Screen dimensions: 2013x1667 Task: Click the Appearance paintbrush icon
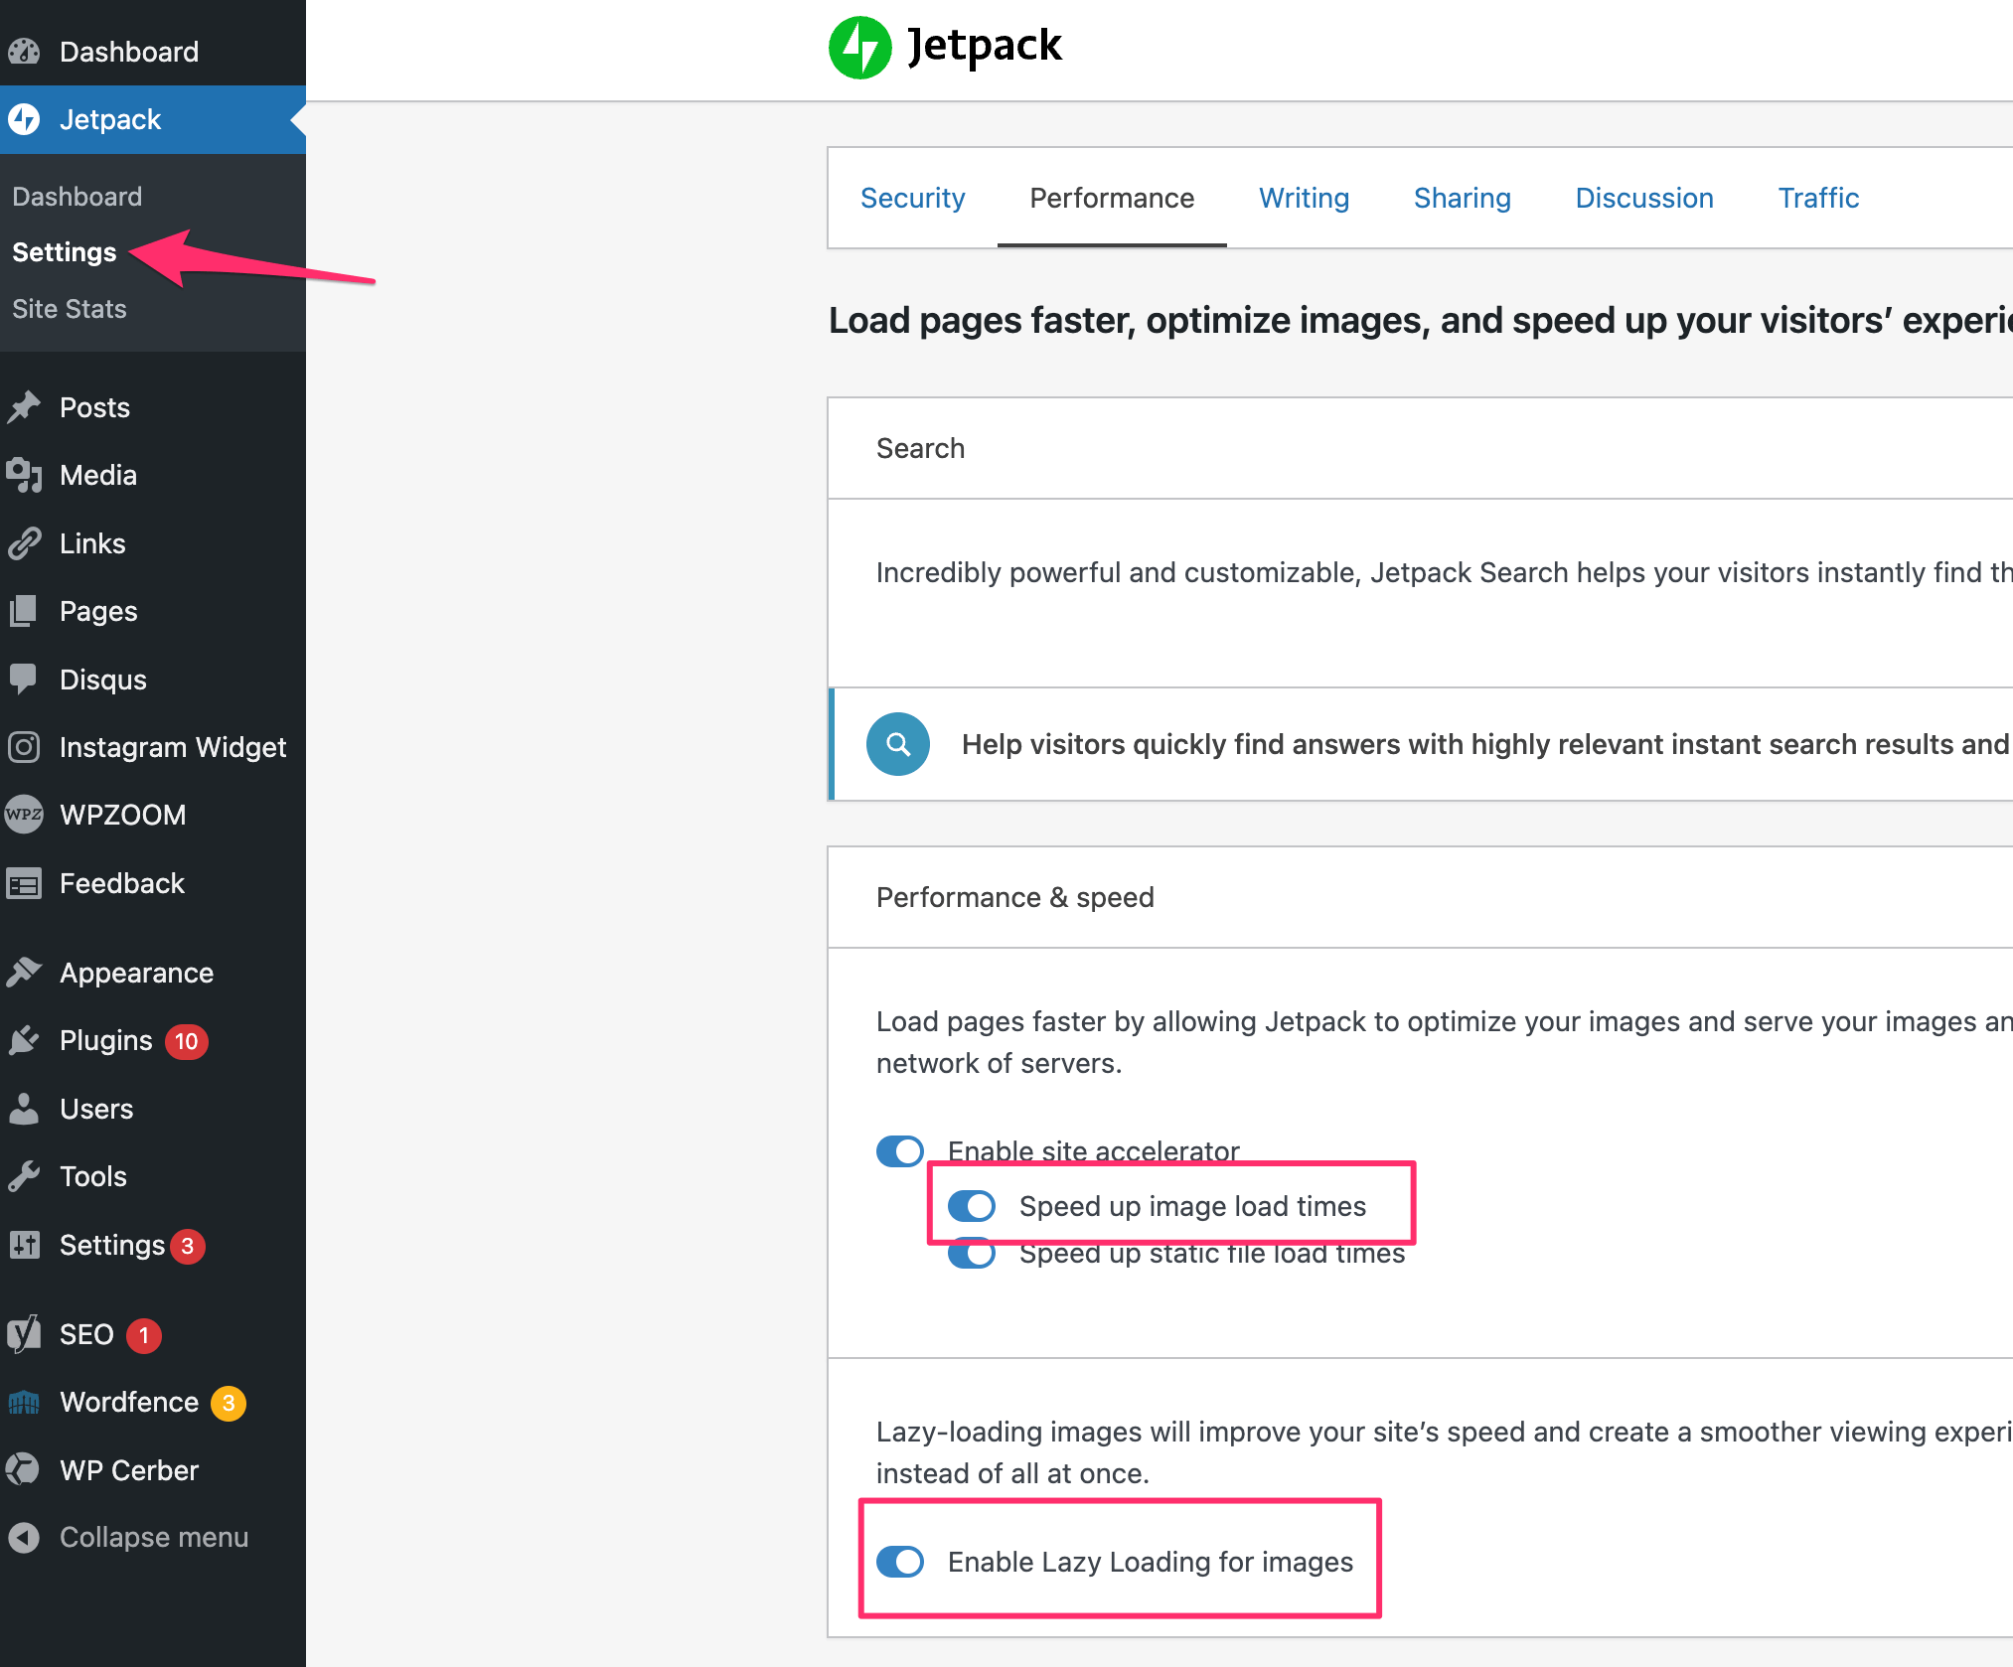pos(24,973)
